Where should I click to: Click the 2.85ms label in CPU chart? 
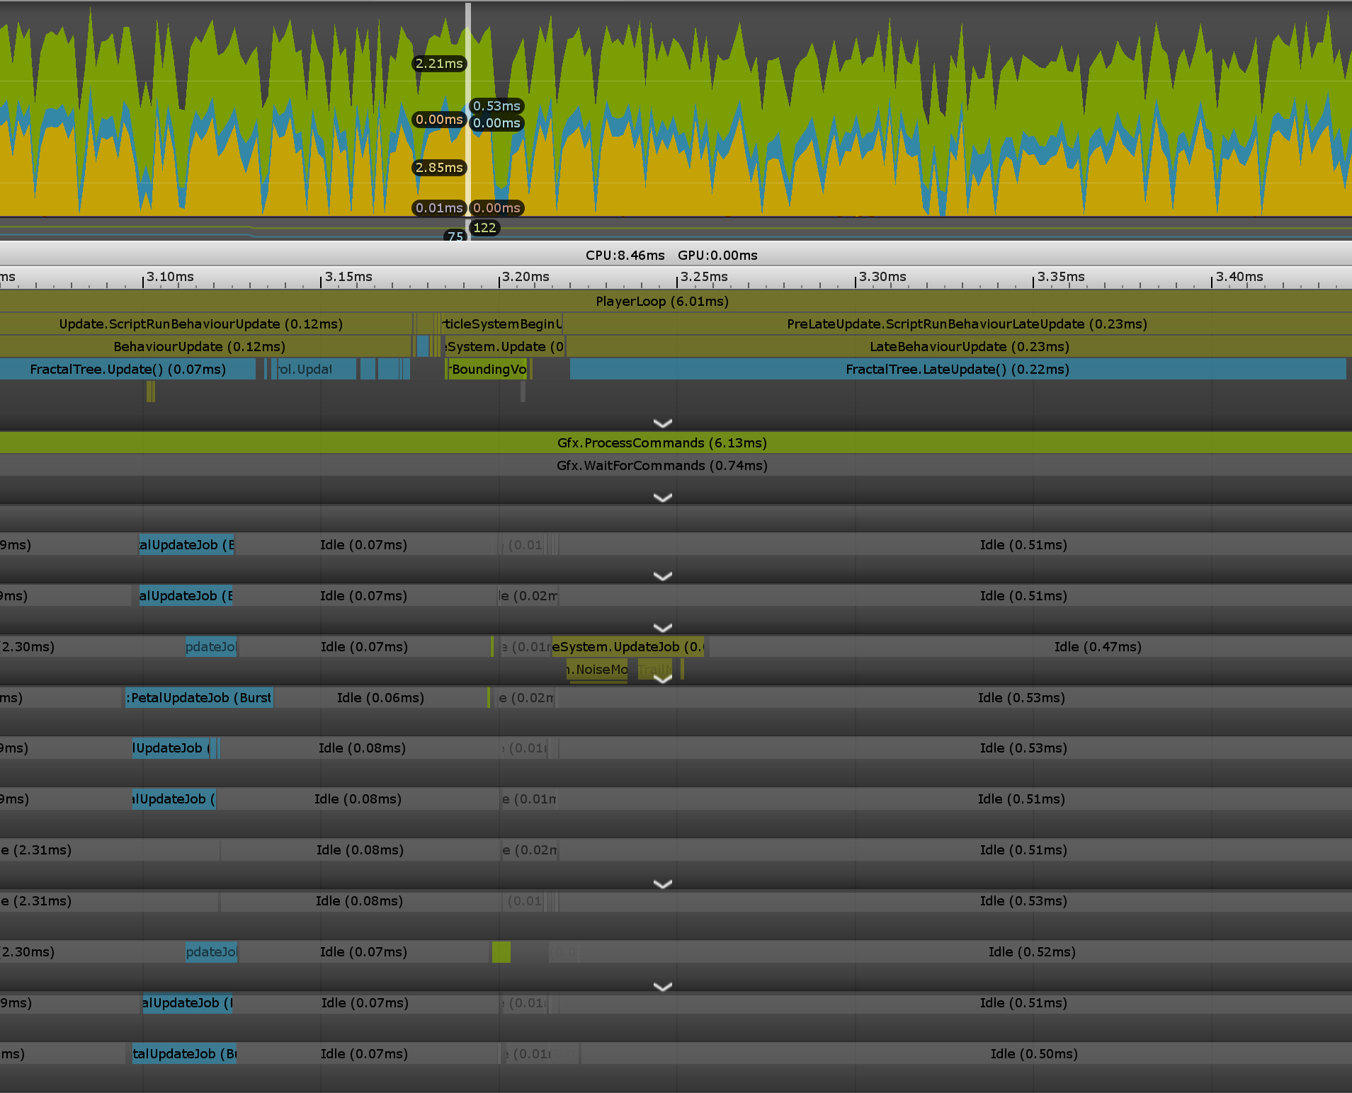439,168
